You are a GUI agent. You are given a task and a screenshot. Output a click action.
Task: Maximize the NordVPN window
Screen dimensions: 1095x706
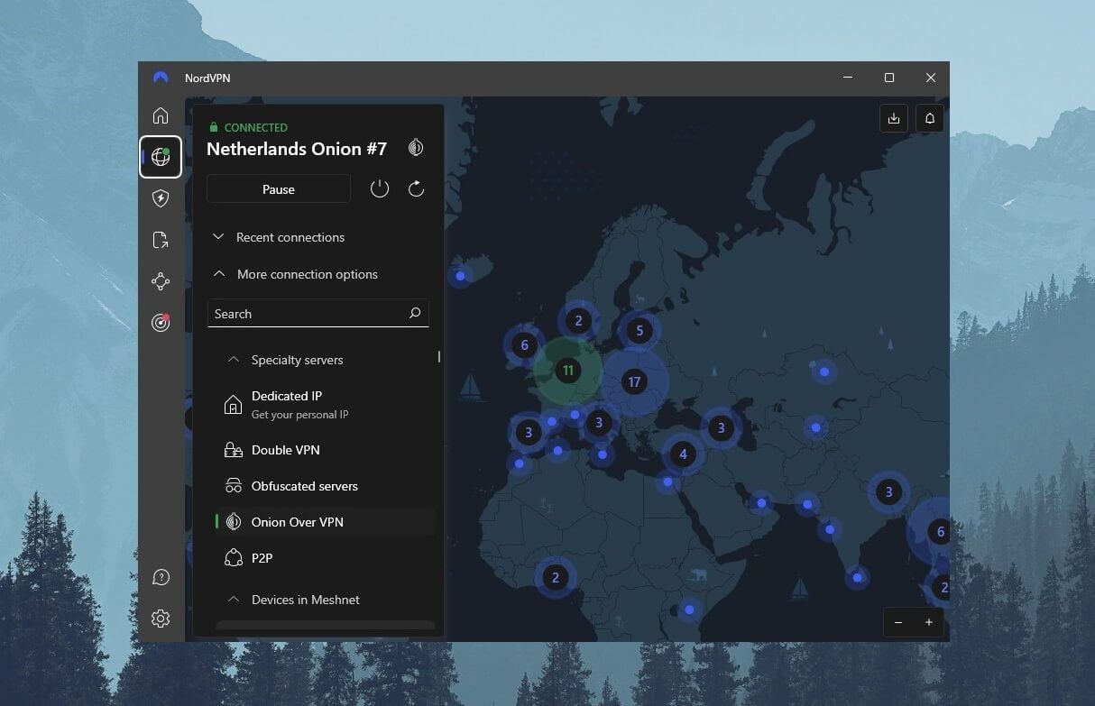pyautogui.click(x=889, y=78)
